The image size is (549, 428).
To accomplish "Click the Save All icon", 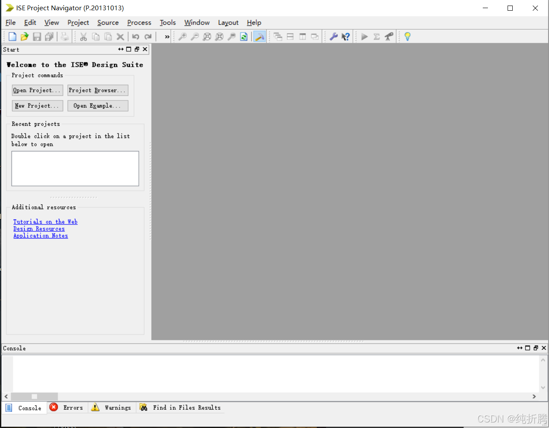I will 50,37.
